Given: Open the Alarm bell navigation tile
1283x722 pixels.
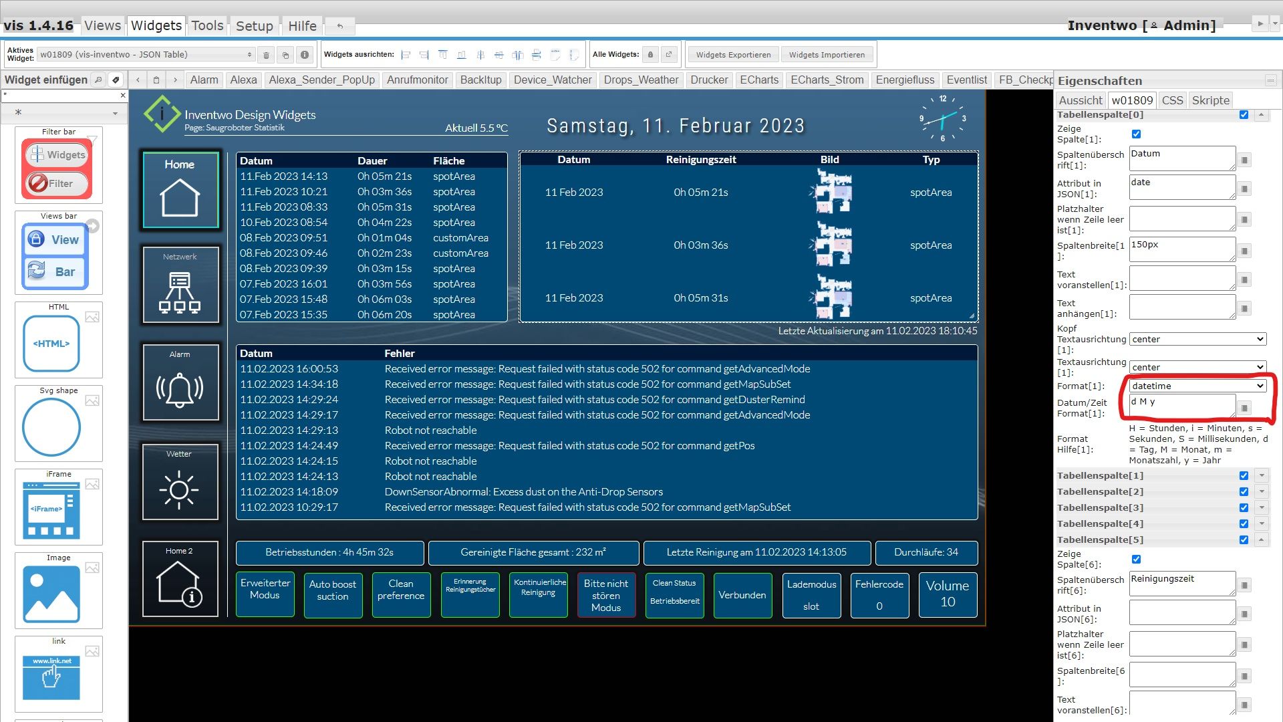Looking at the screenshot, I should tap(180, 382).
